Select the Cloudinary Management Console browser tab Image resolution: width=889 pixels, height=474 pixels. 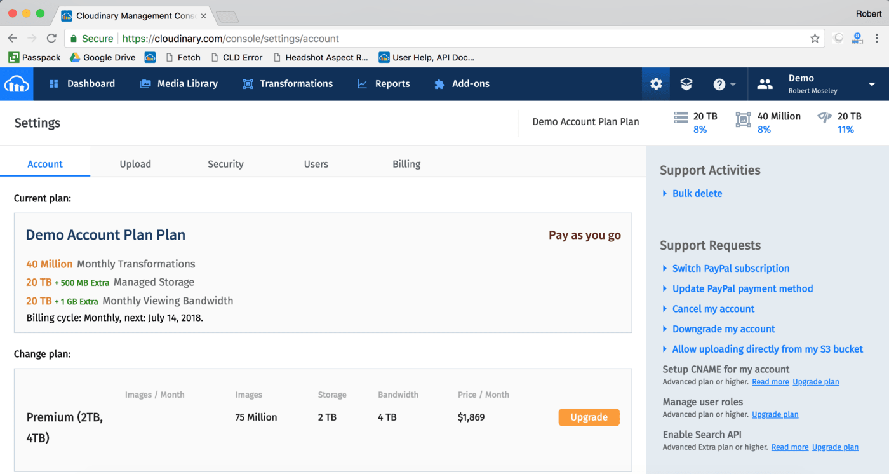click(x=133, y=15)
